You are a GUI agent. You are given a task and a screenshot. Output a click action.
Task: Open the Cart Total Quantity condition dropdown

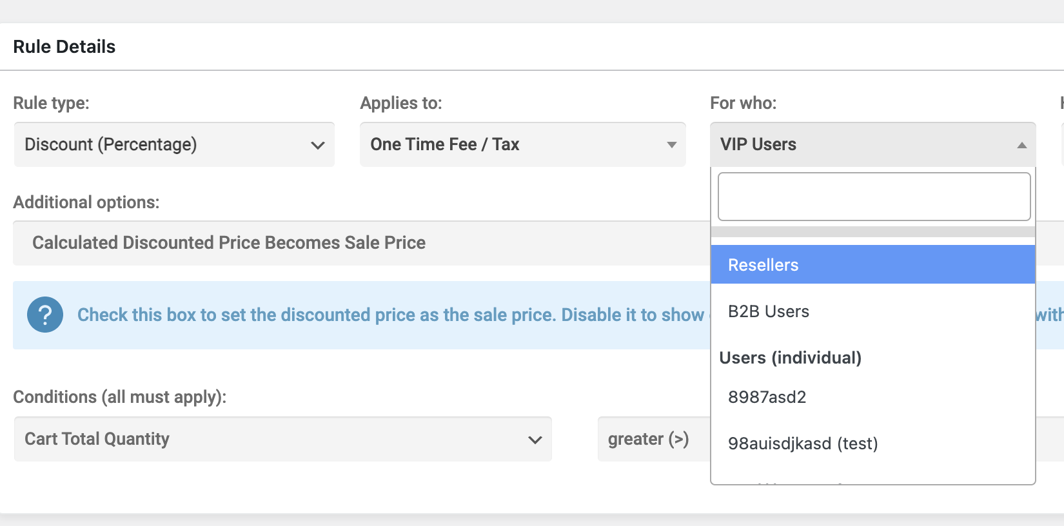283,439
